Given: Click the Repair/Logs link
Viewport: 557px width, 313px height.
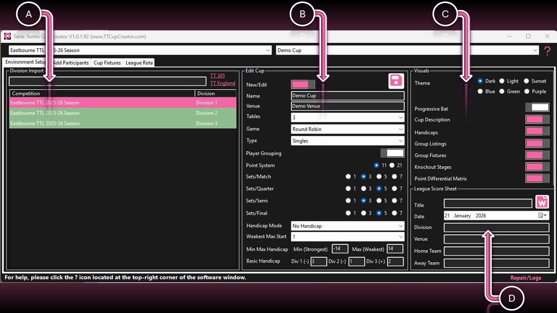Looking at the screenshot, I should click(x=526, y=277).
